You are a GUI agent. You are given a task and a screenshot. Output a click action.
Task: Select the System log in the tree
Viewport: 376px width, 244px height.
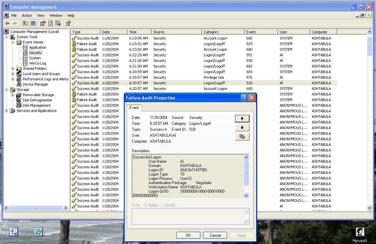pyautogui.click(x=35, y=58)
